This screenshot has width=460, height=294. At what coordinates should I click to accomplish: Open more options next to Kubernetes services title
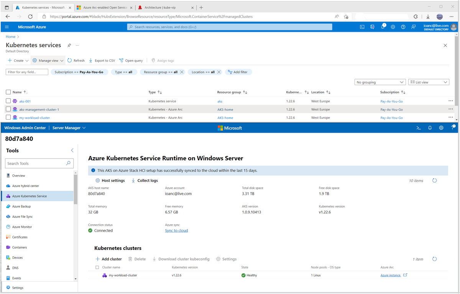pos(77,45)
